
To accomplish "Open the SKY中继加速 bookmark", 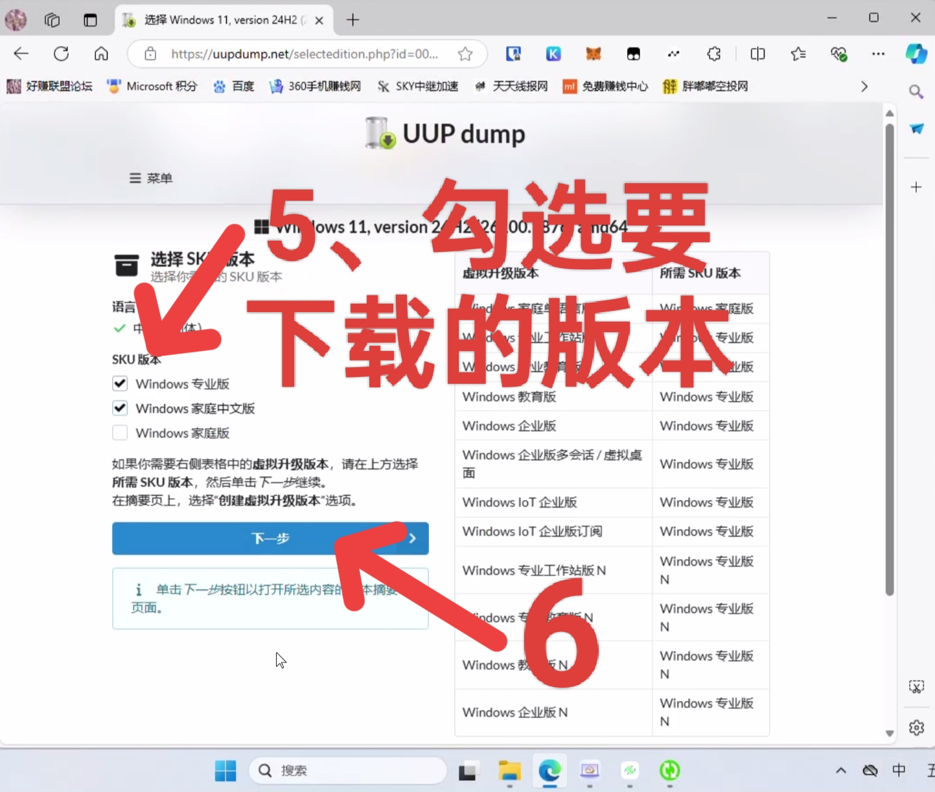I will (418, 86).
